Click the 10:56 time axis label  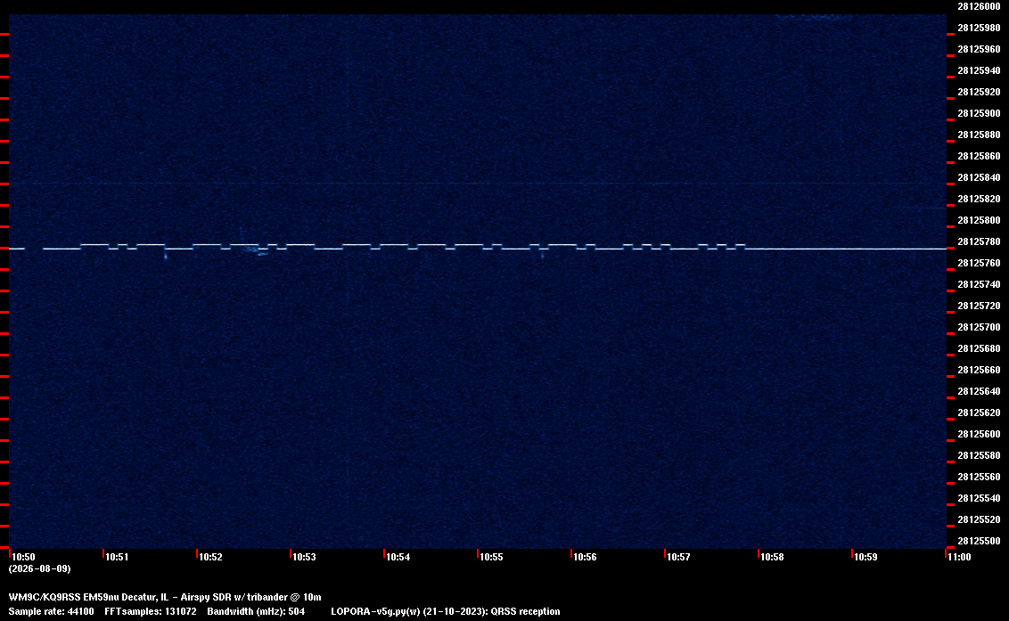click(x=585, y=557)
